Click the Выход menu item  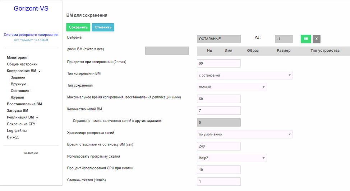click(13, 137)
